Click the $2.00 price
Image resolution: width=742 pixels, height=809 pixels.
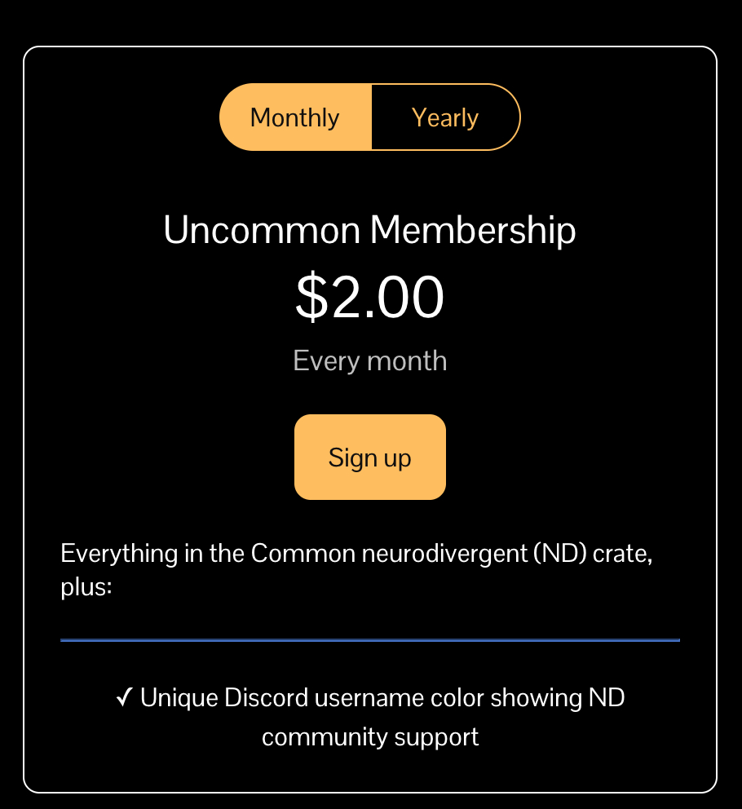[369, 298]
